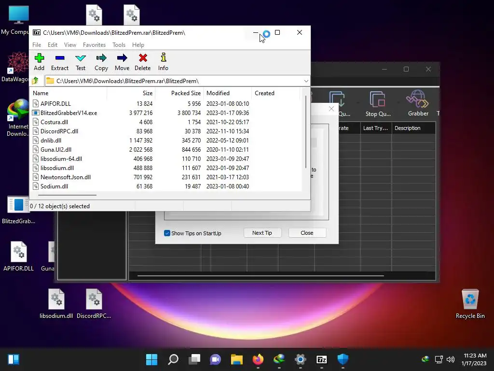This screenshot has width=494, height=371.
Task: Choose the Move toolbar icon
Action: [x=122, y=62]
